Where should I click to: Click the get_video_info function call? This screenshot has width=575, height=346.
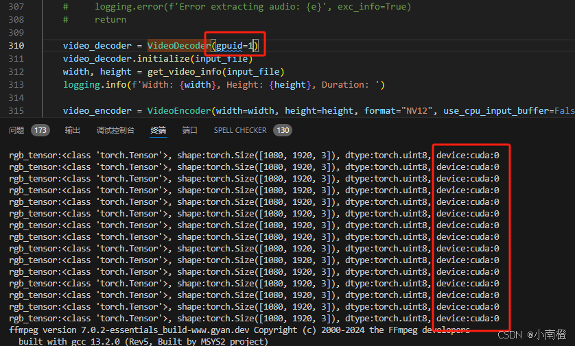click(185, 72)
